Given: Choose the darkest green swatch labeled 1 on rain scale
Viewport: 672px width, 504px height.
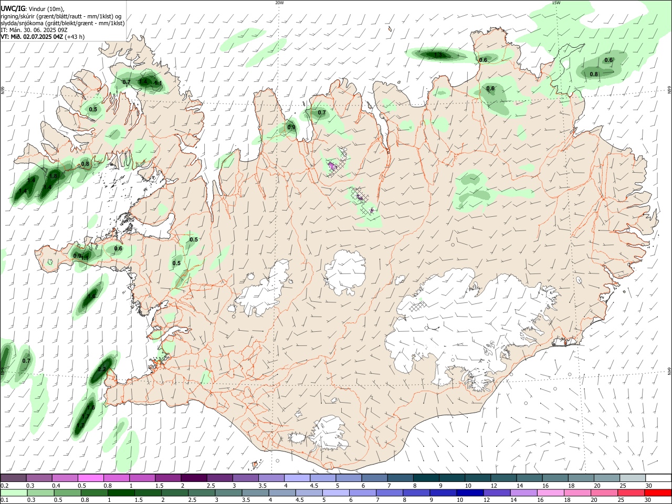Looking at the screenshot, I should (x=120, y=493).
